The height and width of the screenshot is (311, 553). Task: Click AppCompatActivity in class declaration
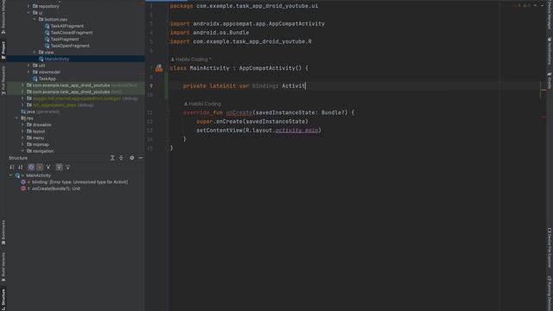[x=267, y=68]
